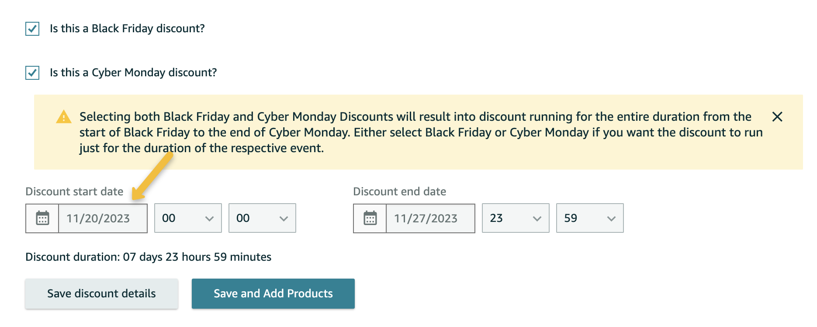
Task: Expand the start date minute dropdown
Action: [262, 218]
